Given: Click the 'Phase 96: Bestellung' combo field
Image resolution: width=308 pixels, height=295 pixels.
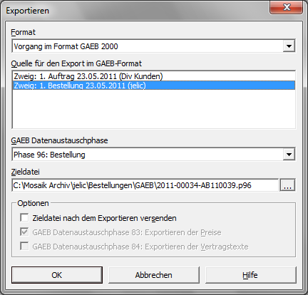Looking at the screenshot, I should [x=148, y=155].
